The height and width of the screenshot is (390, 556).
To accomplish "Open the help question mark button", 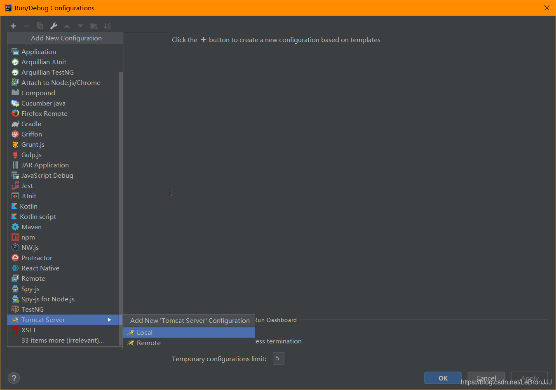I will 14,378.
